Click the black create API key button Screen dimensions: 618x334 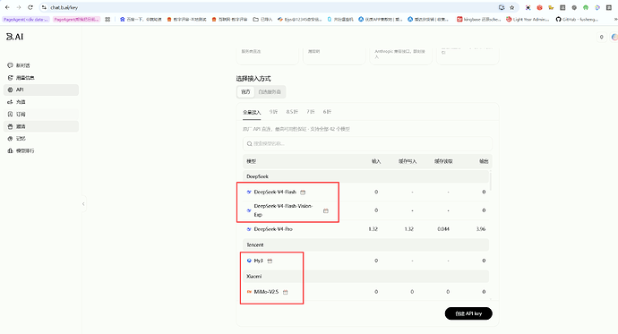click(x=468, y=313)
